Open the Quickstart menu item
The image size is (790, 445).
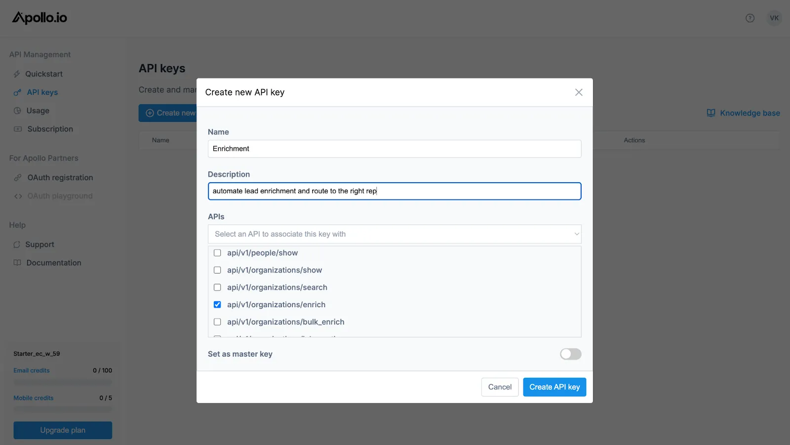44,74
